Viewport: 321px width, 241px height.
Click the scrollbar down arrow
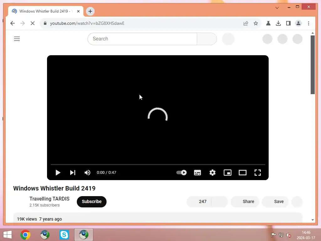[313, 220]
